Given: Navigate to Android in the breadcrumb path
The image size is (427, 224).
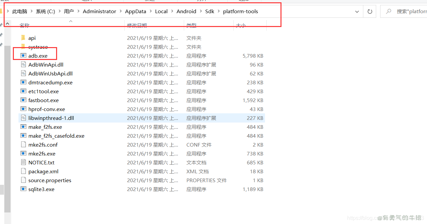Looking at the screenshot, I should (186, 12).
